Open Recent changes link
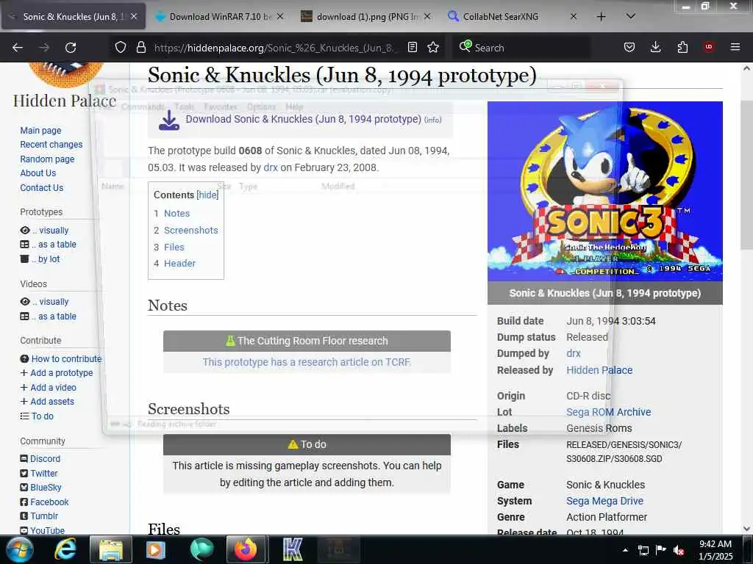 (51, 145)
